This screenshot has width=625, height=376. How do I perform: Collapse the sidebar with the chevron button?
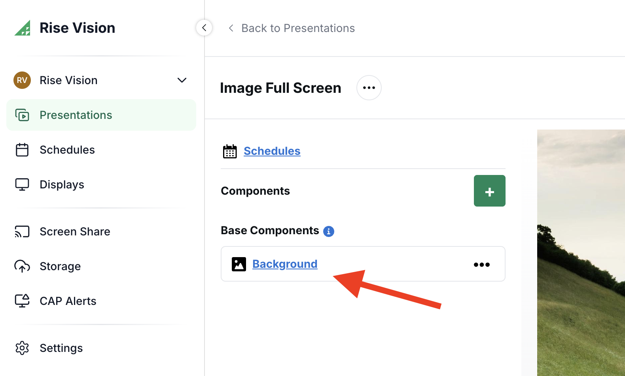(204, 28)
